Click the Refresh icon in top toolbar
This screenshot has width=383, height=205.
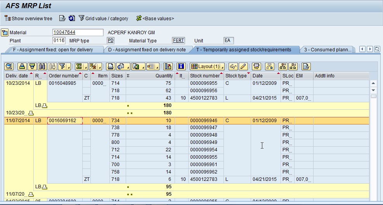tap(72, 18)
